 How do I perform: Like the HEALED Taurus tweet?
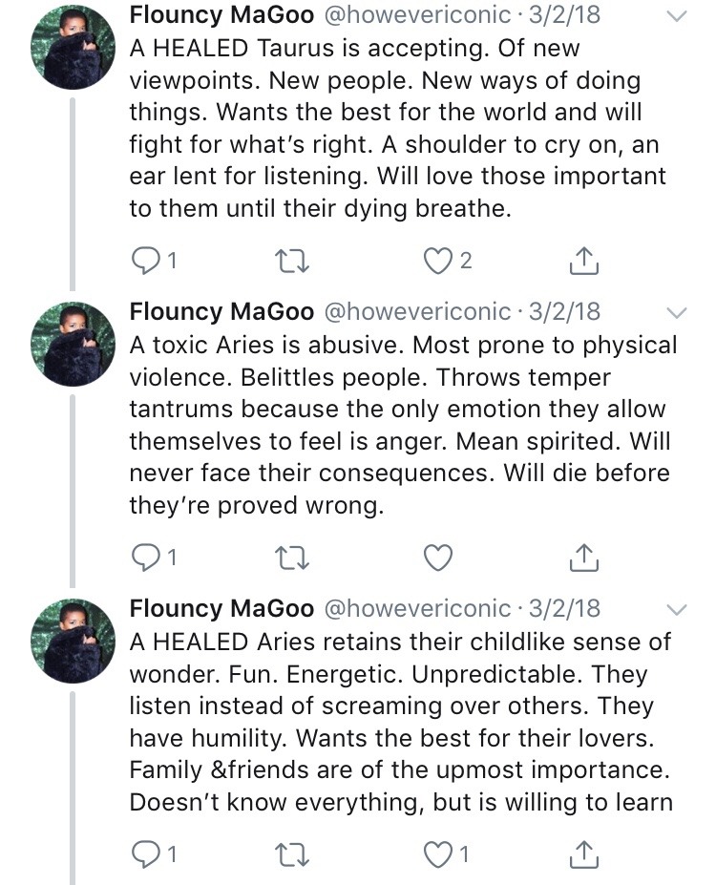pyautogui.click(x=438, y=260)
